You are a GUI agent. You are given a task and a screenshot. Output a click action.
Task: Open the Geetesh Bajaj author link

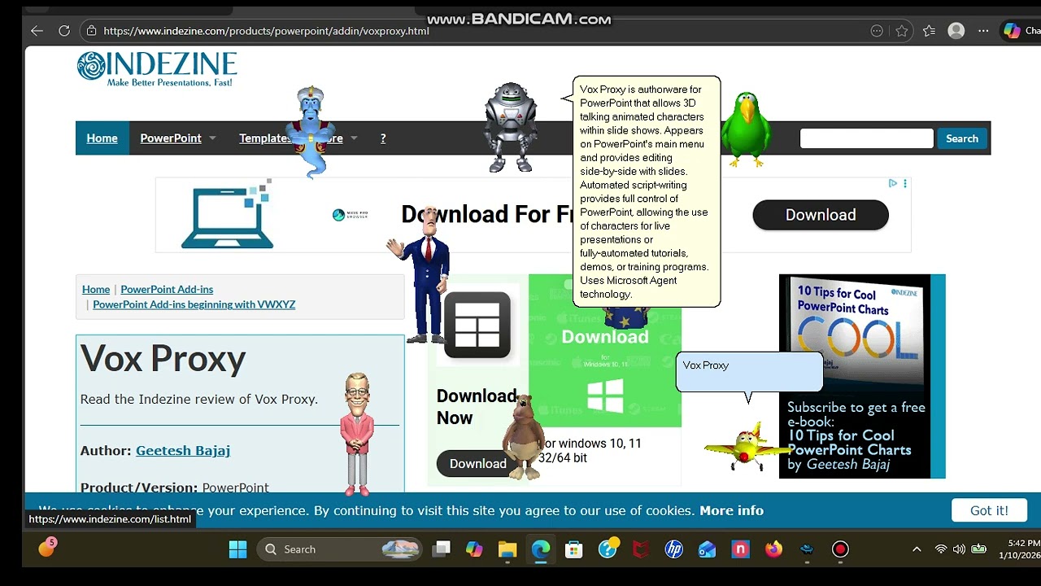click(x=183, y=450)
